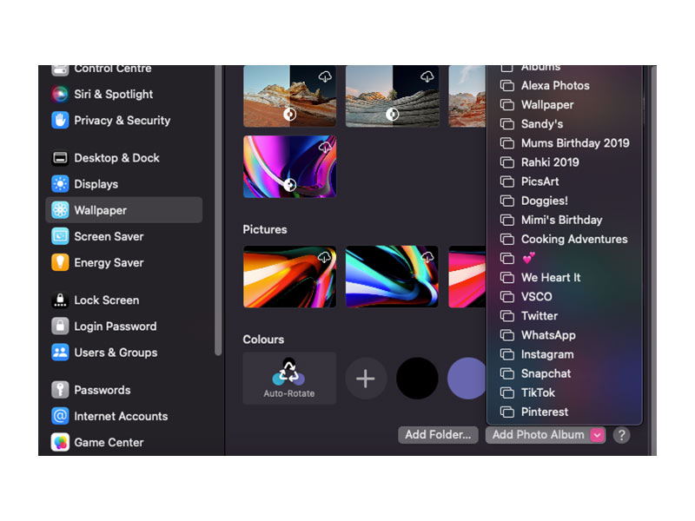The height and width of the screenshot is (521, 695).
Task: Click the Energy Saver bulb icon
Action: (x=60, y=262)
